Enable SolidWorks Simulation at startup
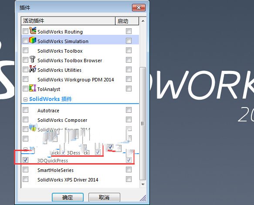Viewport: 254px width, 205px height. (129, 40)
